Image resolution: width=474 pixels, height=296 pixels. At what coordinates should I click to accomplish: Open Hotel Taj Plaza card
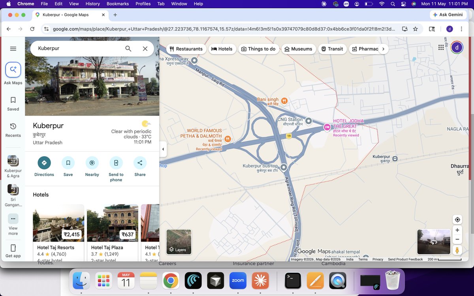click(113, 233)
